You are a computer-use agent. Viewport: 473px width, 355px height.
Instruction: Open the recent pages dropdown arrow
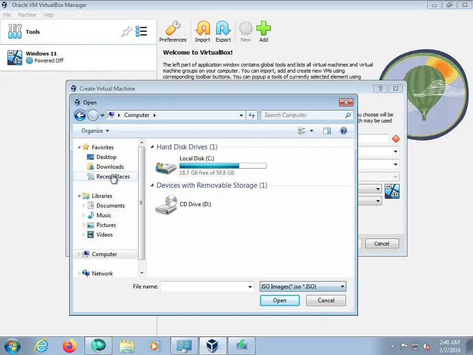(102, 115)
